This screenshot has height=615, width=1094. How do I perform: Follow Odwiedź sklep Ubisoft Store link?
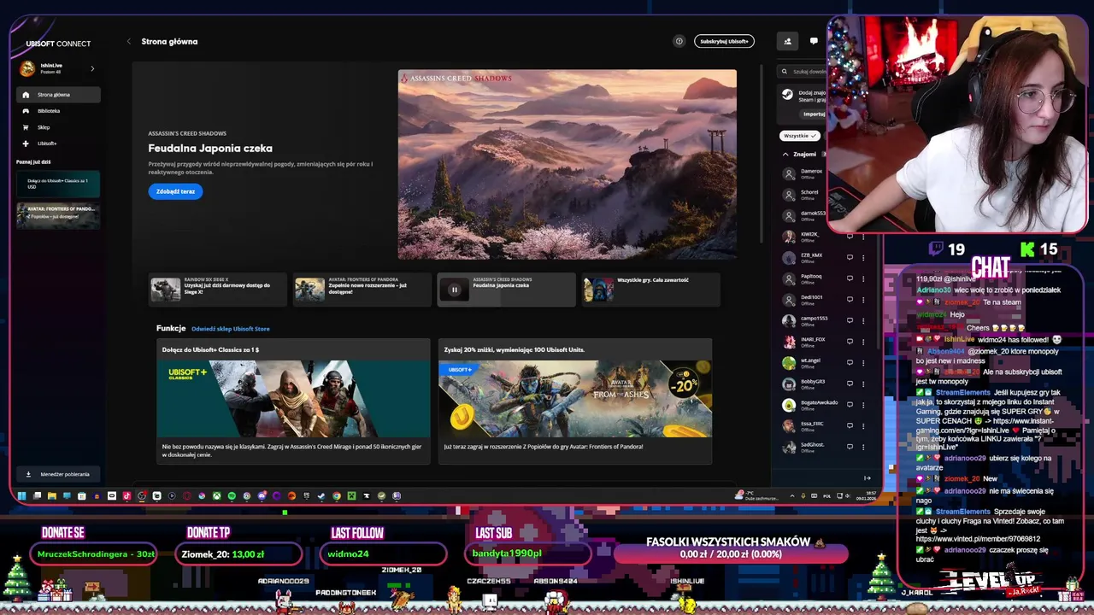point(231,329)
